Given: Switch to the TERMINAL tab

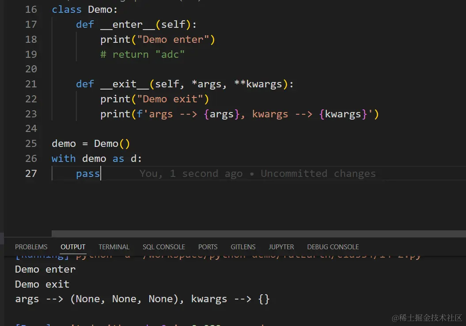Looking at the screenshot, I should [x=114, y=247].
